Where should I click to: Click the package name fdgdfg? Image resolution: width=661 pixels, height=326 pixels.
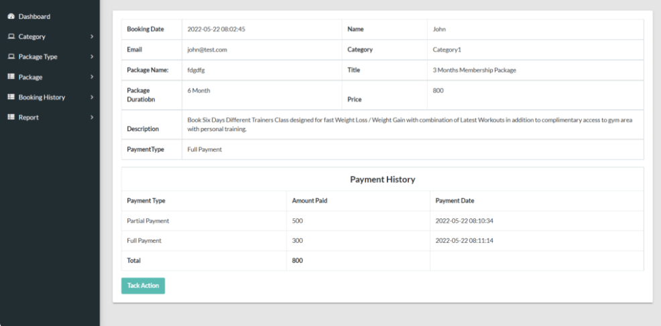tap(196, 70)
